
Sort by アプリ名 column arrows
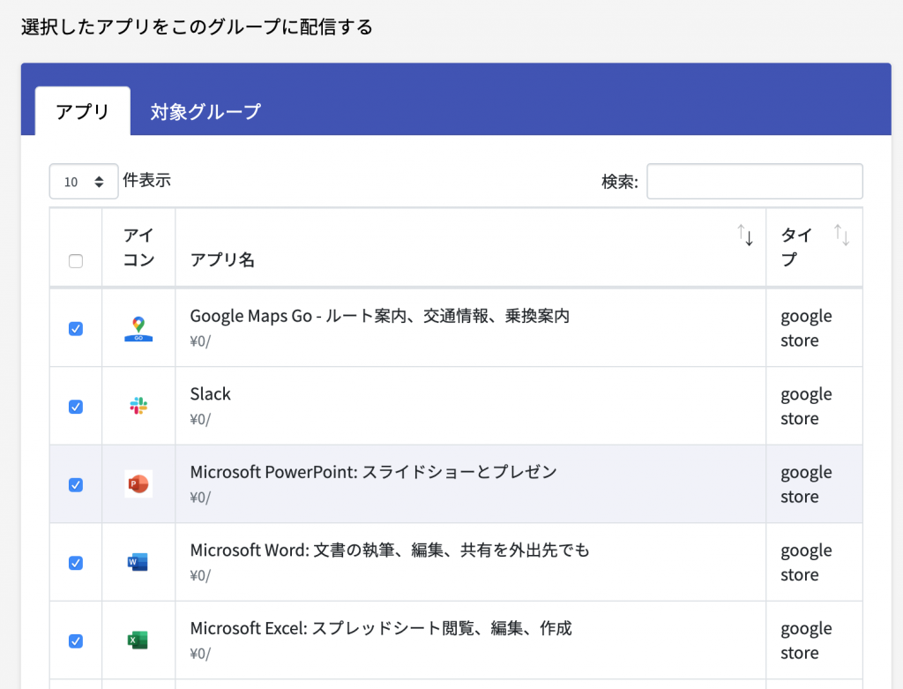[746, 235]
